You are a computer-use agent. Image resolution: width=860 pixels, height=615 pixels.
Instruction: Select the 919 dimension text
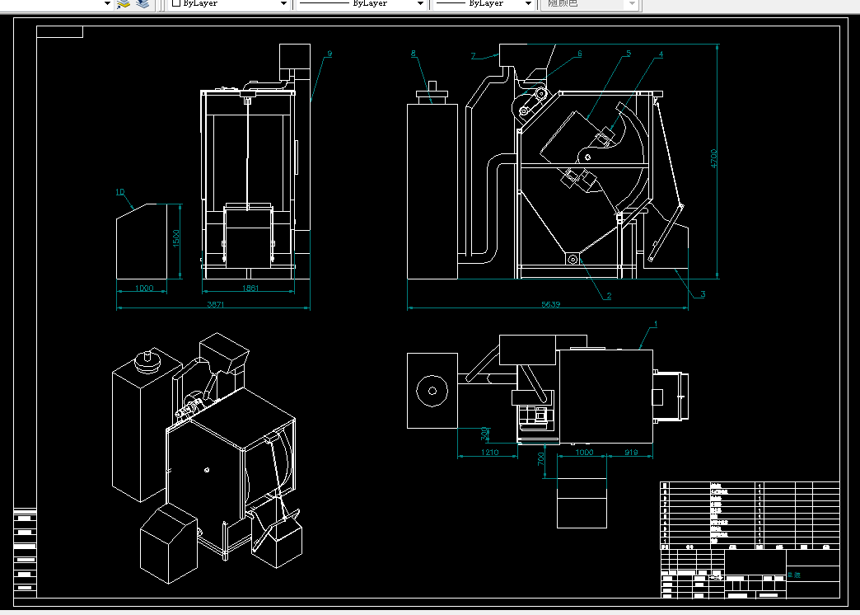(631, 453)
